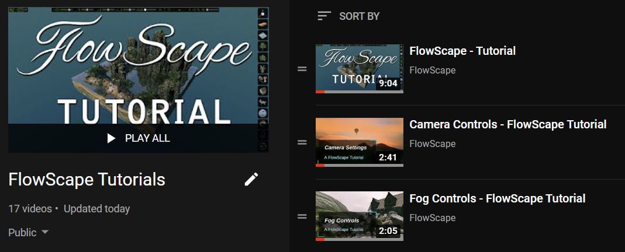Click the progress bar under 2:41 thumbnail
The width and height of the screenshot is (625, 252).
(x=360, y=165)
